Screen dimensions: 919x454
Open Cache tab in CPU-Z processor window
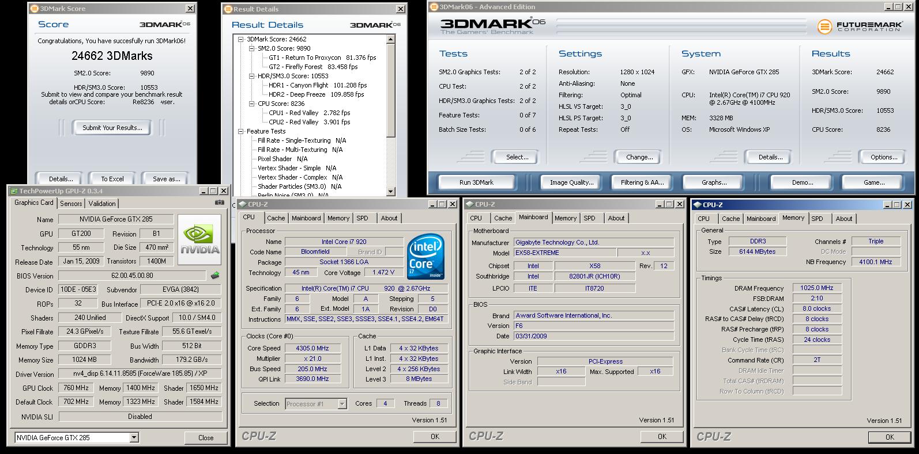[x=276, y=218]
